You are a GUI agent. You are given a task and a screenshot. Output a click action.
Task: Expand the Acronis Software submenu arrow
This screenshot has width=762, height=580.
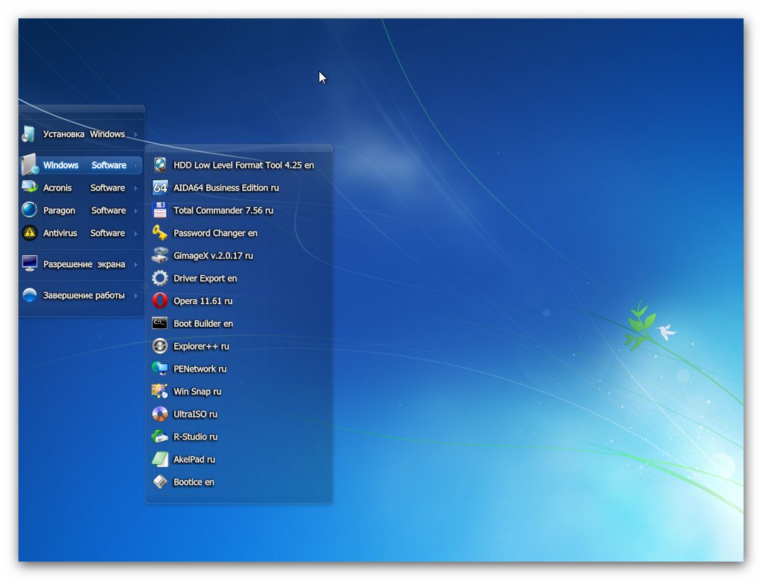tap(135, 188)
